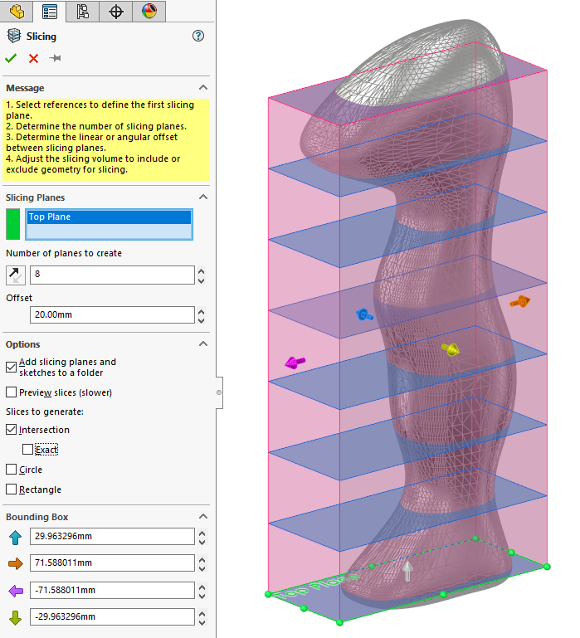Open the Slicing help question mark icon

click(197, 36)
